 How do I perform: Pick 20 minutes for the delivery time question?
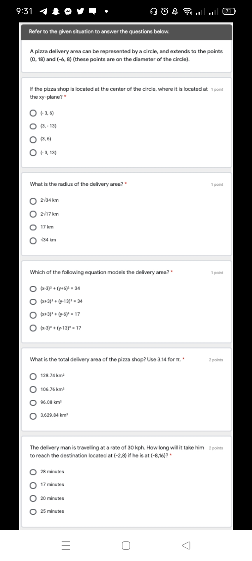tap(33, 498)
